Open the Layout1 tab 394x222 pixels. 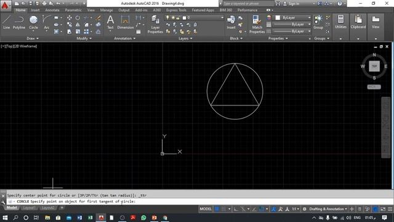[x=29, y=208]
